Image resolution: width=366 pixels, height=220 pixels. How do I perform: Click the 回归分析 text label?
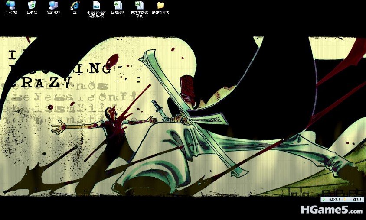(118, 13)
